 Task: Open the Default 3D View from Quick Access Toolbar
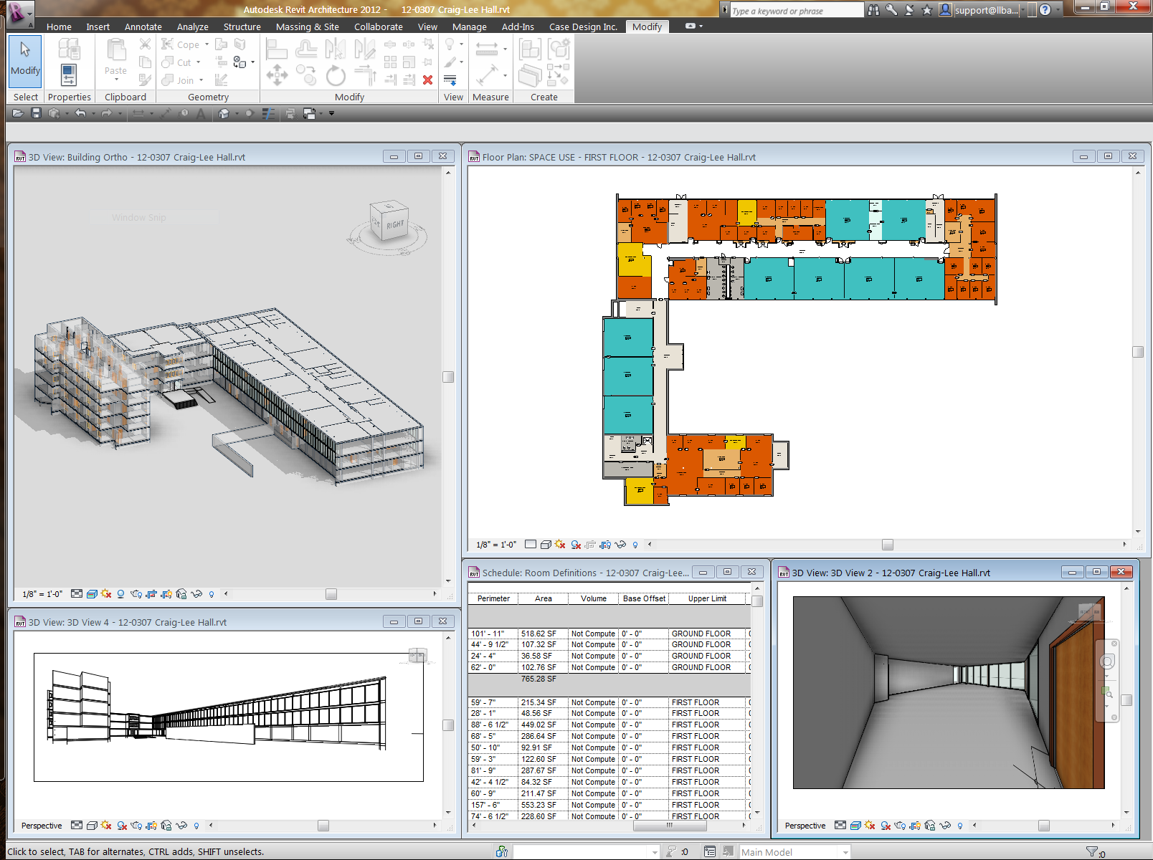[x=224, y=113]
